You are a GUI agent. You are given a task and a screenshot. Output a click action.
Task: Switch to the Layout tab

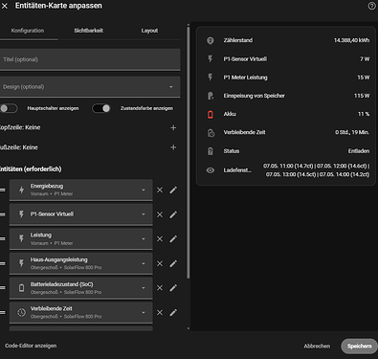click(x=149, y=31)
